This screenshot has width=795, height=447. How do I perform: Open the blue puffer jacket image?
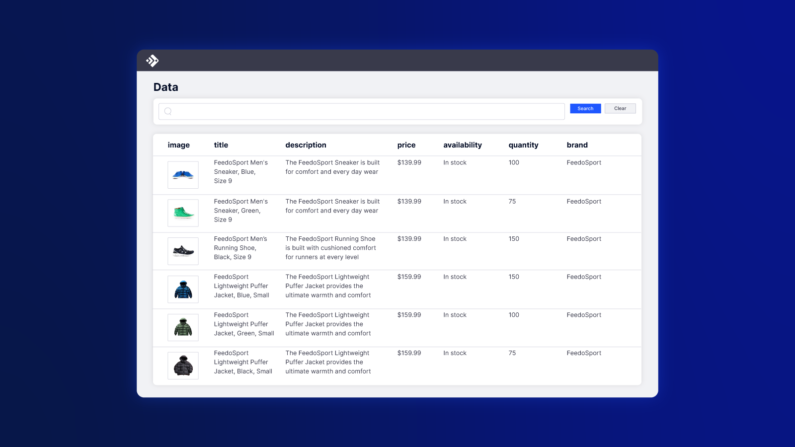click(x=183, y=290)
